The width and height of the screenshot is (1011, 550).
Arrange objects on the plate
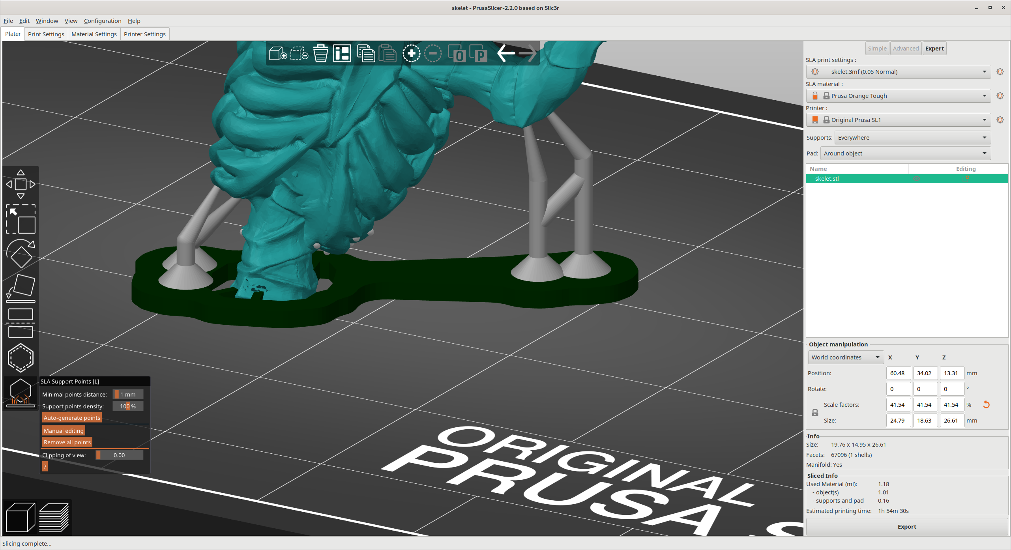pyautogui.click(x=342, y=53)
